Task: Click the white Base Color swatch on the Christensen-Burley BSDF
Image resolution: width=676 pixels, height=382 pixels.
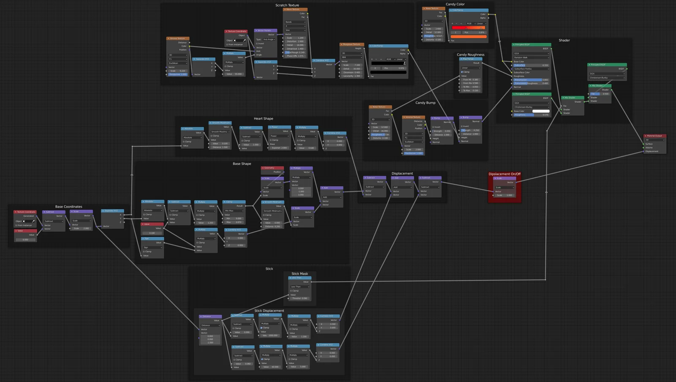Action: point(541,111)
